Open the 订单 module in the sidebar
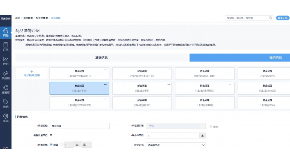The width and height of the screenshot is (290, 164). 6,47
